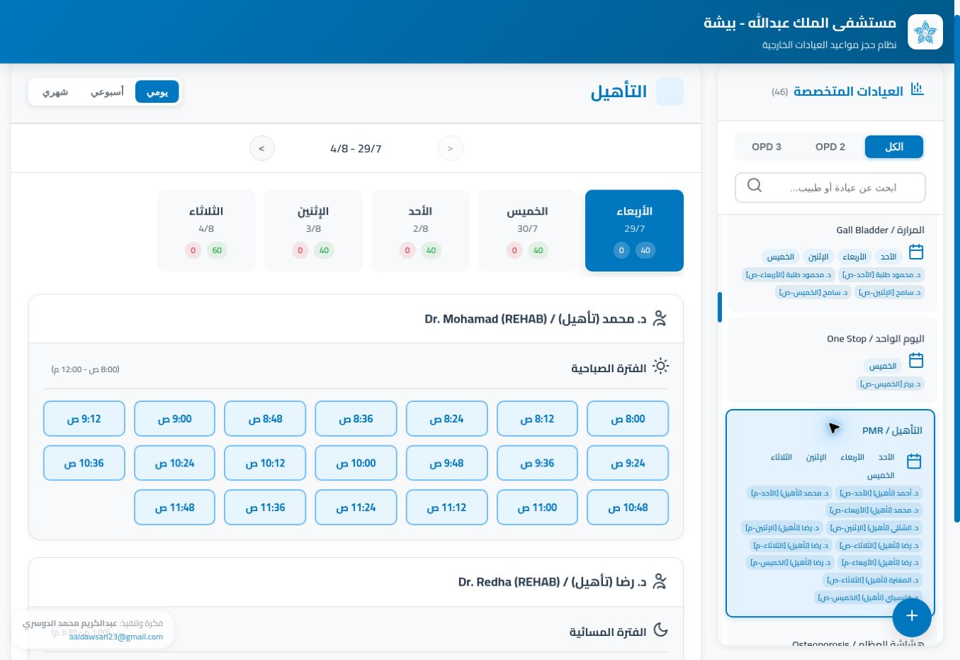The image size is (960, 660).
Task: Click the search magnifier icon
Action: click(755, 186)
